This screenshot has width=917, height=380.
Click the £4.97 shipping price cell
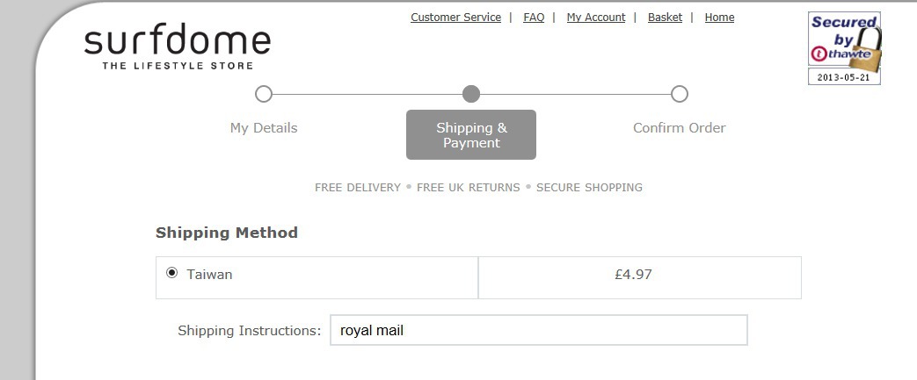639,275
